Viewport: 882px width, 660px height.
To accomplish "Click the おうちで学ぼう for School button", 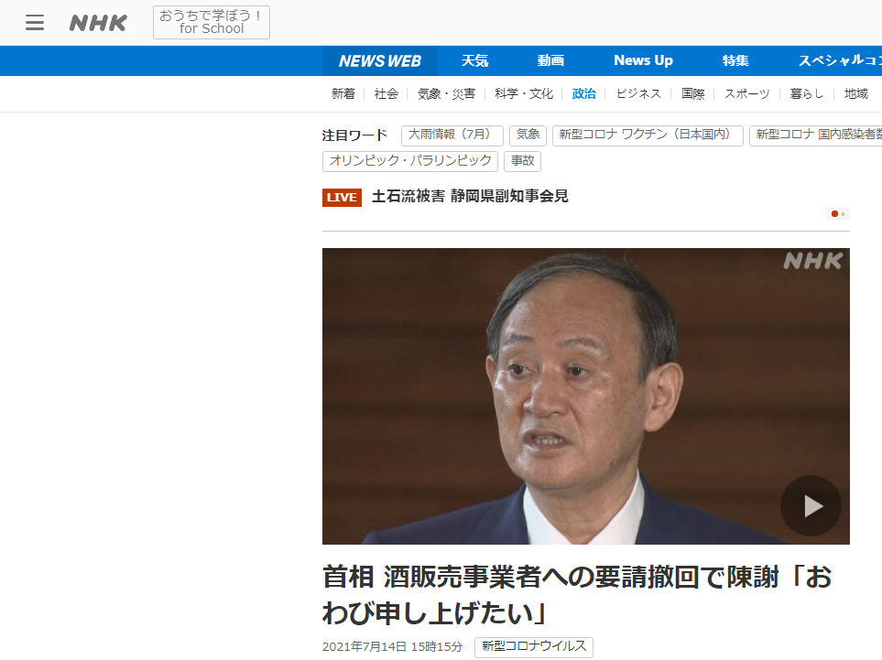I will (212, 23).
